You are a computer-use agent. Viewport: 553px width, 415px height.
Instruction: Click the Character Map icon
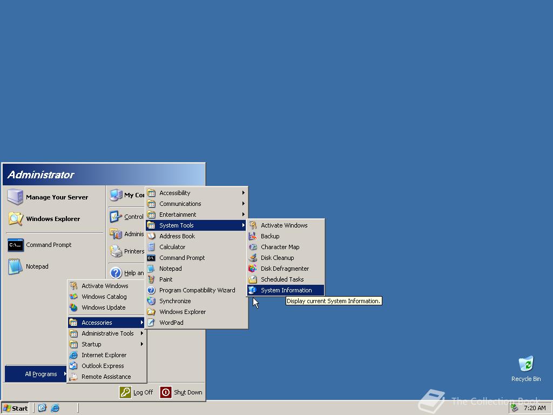[x=252, y=247]
